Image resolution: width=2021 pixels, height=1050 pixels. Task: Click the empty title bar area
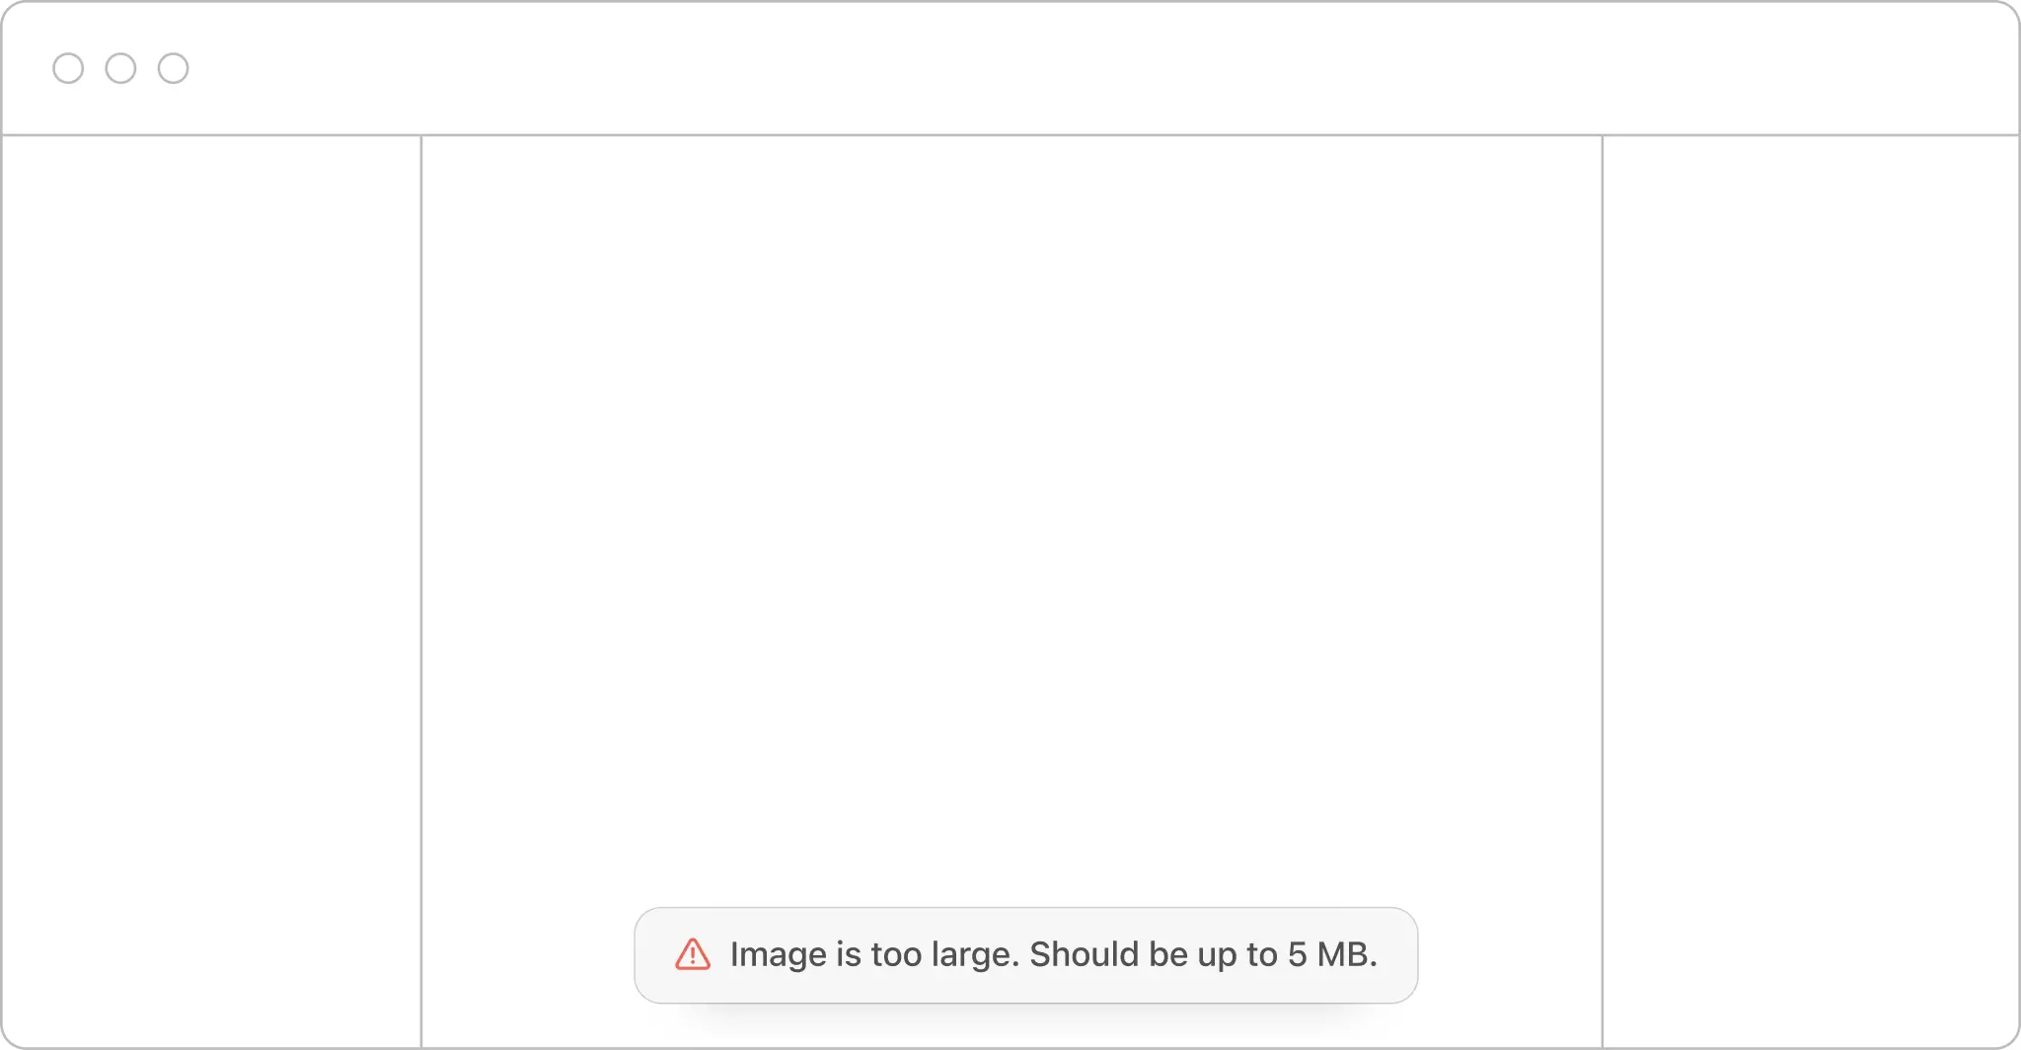click(1085, 68)
